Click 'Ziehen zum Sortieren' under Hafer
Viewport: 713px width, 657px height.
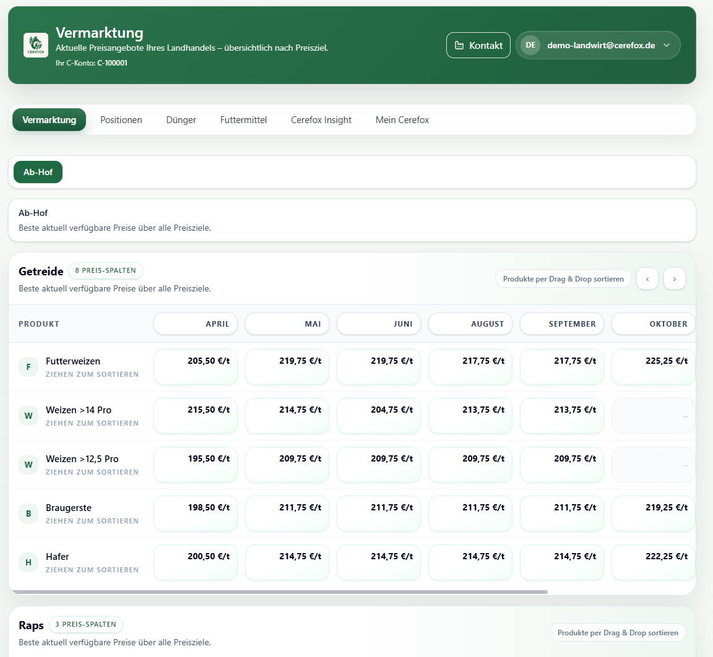[92, 570]
